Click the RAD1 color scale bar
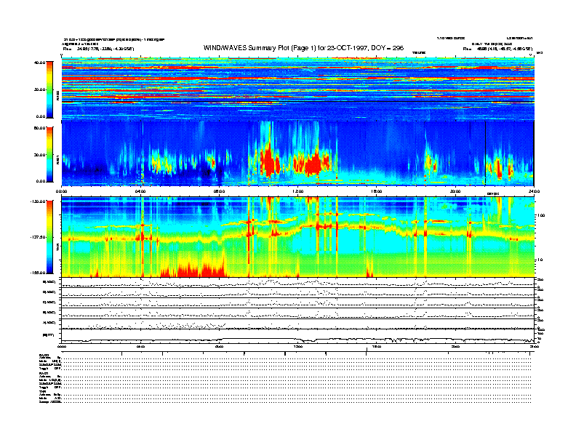The width and height of the screenshot is (576, 445). click(x=49, y=155)
